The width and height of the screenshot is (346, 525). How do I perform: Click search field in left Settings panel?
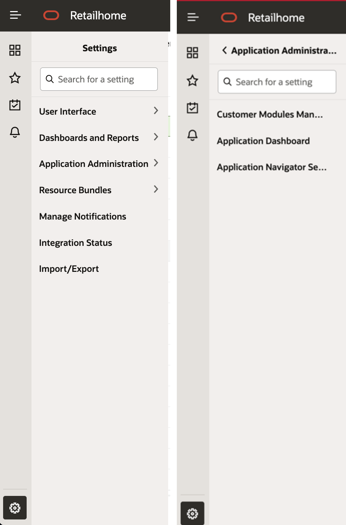pos(99,79)
